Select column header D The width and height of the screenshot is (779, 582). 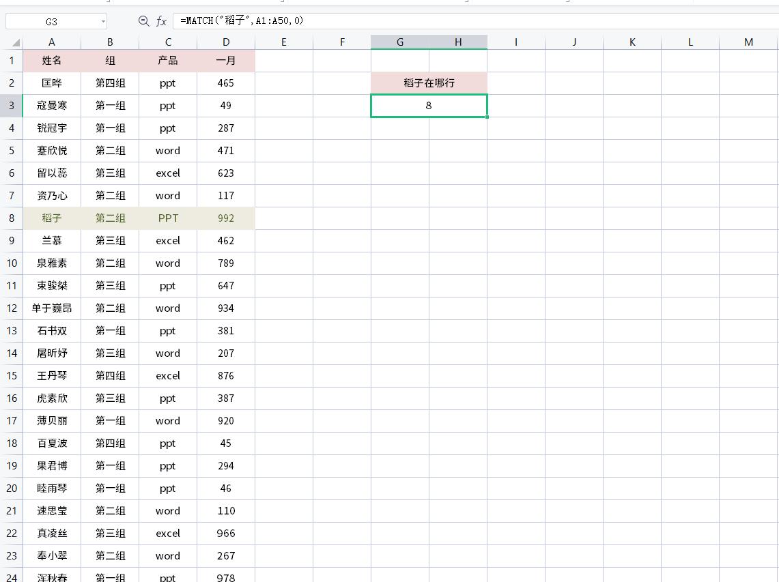[225, 42]
